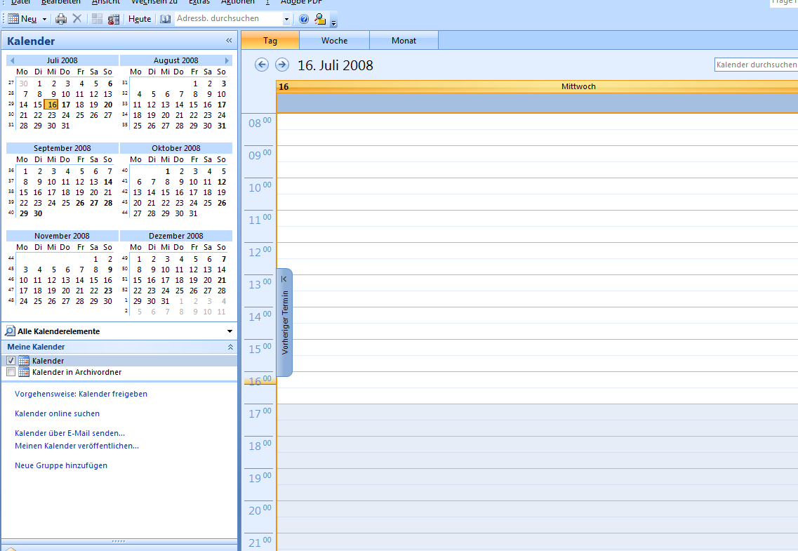The width and height of the screenshot is (798, 551).
Task: Click the Delete (X) toolbar icon
Action: click(77, 19)
